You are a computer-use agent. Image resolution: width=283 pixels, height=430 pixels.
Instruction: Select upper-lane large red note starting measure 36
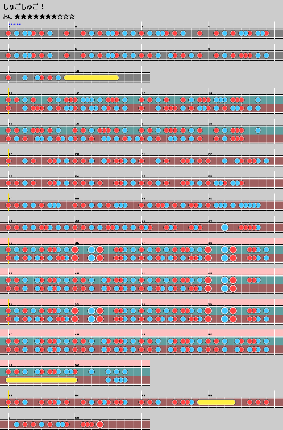[75, 250]
